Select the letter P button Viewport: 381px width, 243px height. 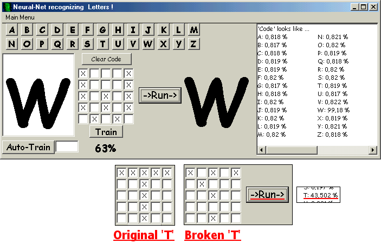[x=42, y=44]
